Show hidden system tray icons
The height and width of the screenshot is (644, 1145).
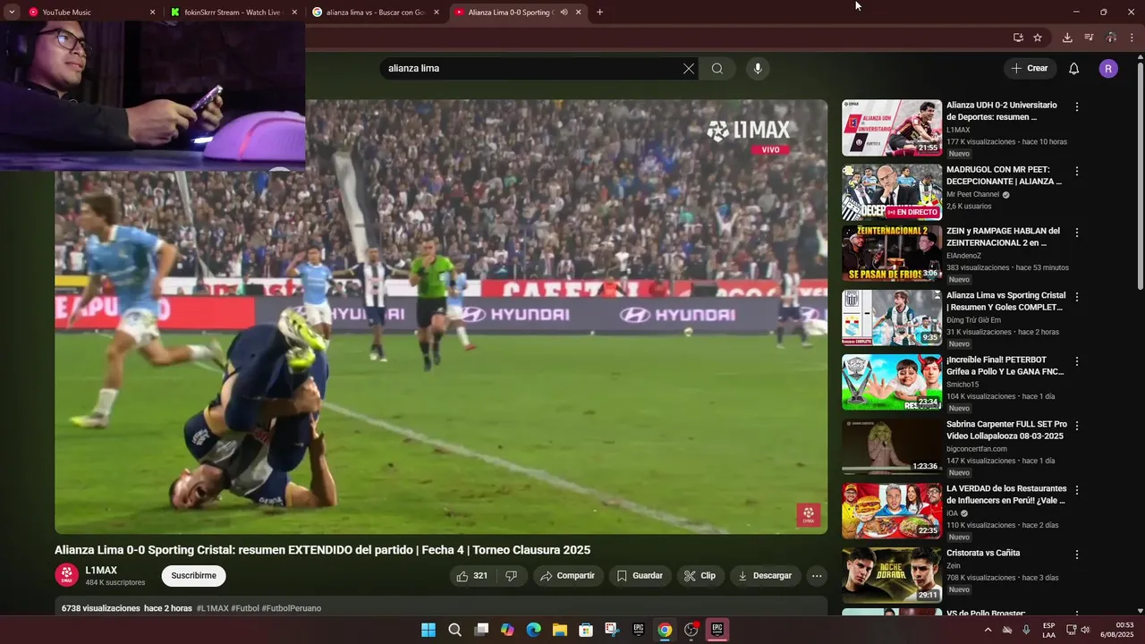(988, 630)
